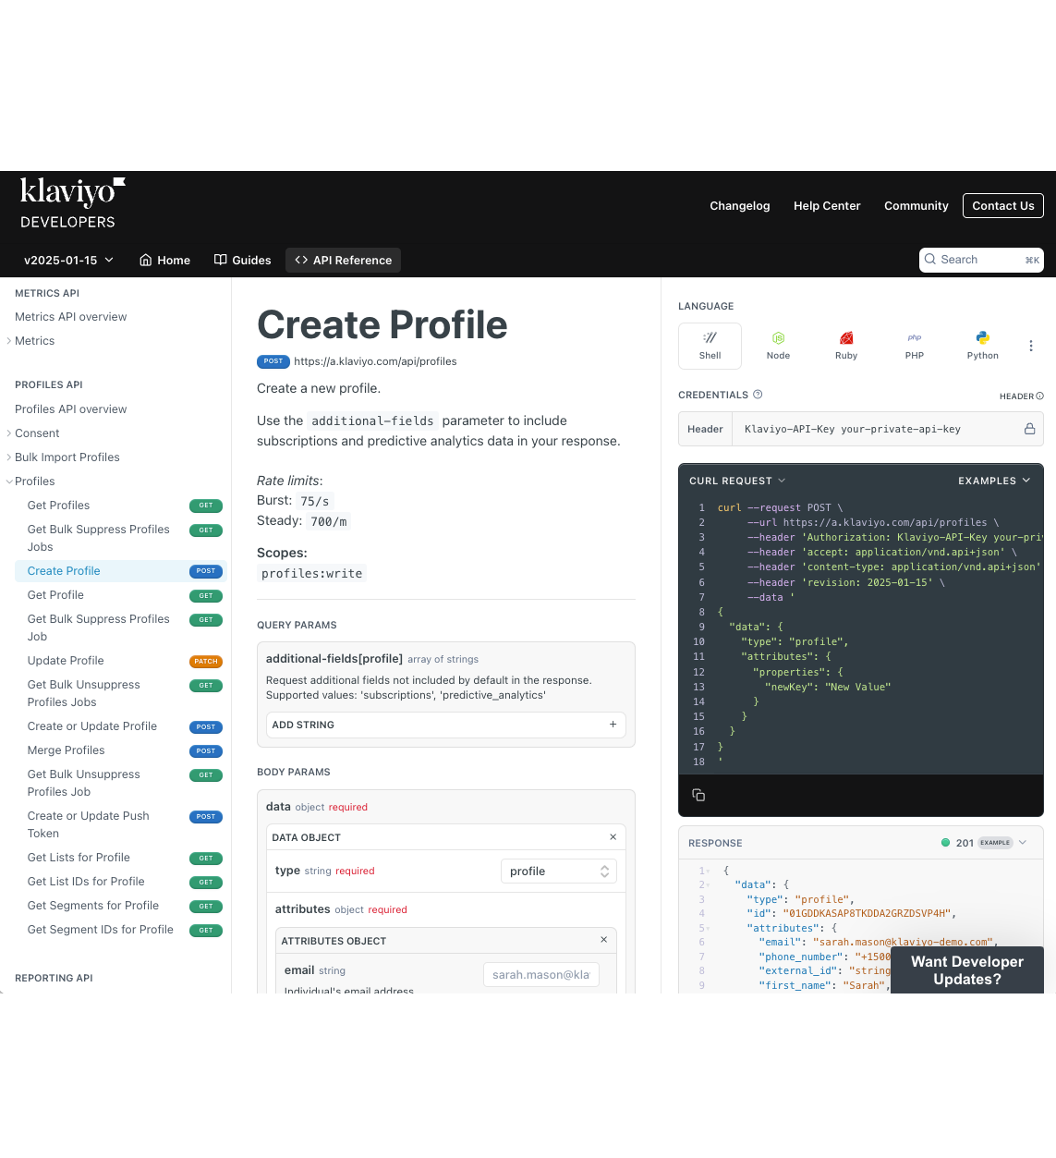Open the API Reference tab
This screenshot has width=1056, height=1158.
pyautogui.click(x=343, y=260)
